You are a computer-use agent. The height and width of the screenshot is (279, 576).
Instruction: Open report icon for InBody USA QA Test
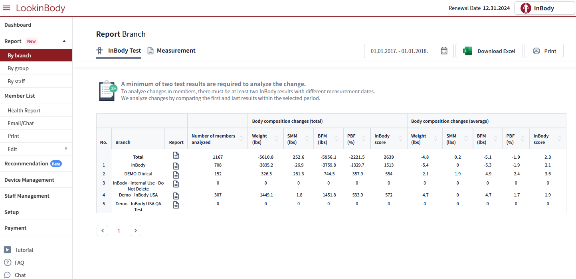click(x=176, y=205)
